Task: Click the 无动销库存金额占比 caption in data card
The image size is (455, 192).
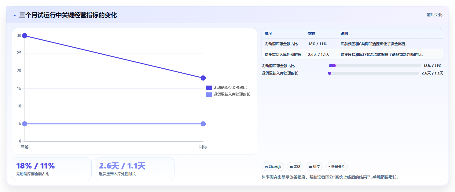Action: coord(33,174)
